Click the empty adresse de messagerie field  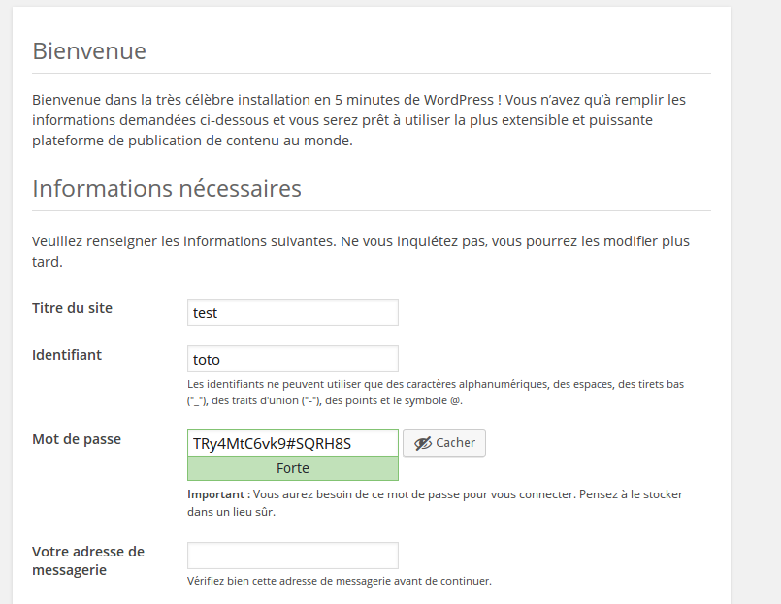(x=293, y=556)
